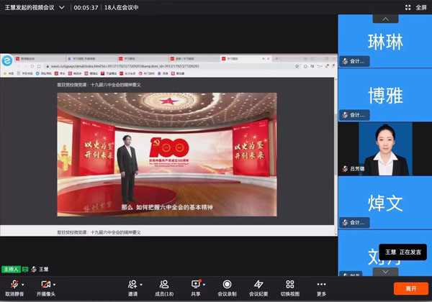Turn on the camera (开摄像头)
The height and width of the screenshot is (302, 432).
tap(45, 285)
